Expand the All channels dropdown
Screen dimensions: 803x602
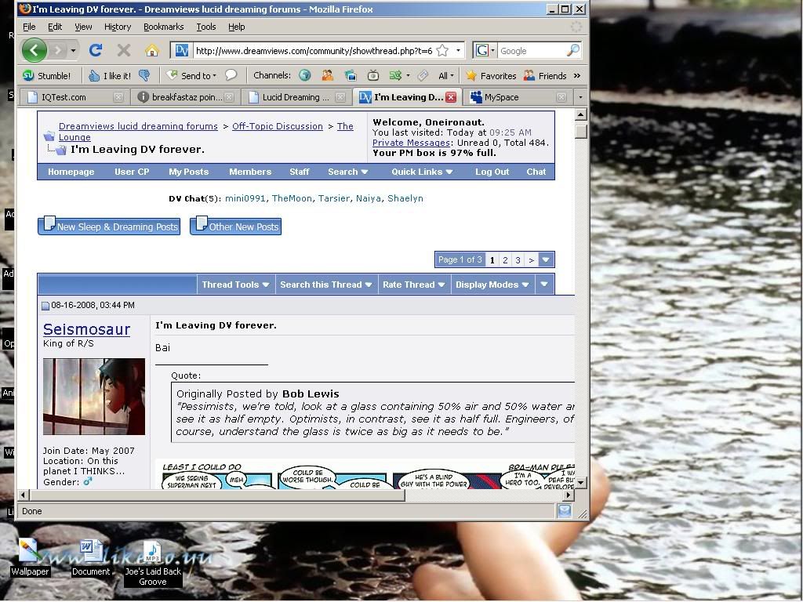pos(452,76)
